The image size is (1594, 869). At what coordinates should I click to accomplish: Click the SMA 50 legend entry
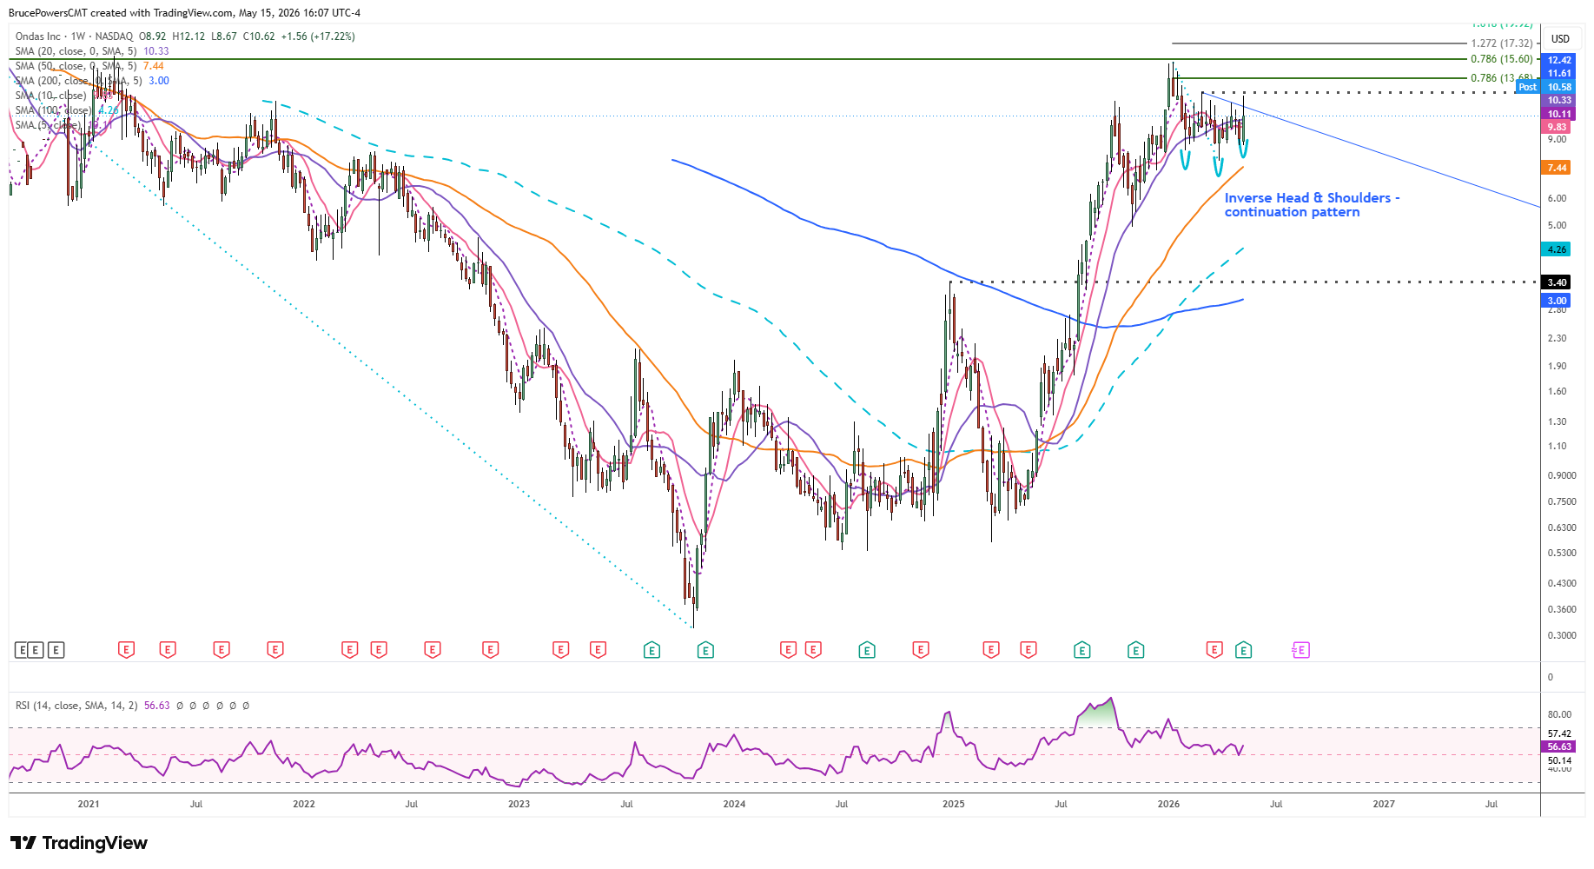pyautogui.click(x=89, y=66)
